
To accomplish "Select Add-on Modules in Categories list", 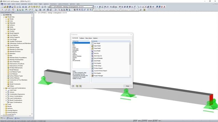I will pyautogui.click(x=77, y=56).
